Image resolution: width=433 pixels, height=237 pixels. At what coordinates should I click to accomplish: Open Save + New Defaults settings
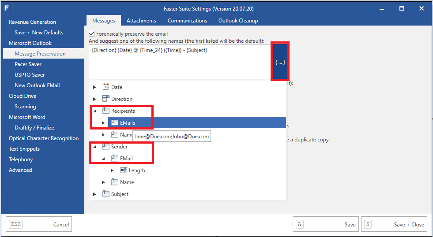point(39,33)
